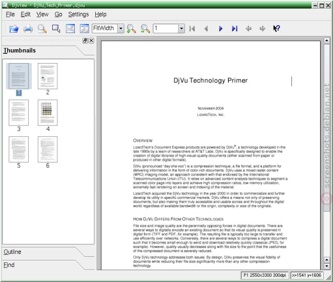The image size is (333, 282).
Task: Close the Djview window
Action: click(x=328, y=5)
